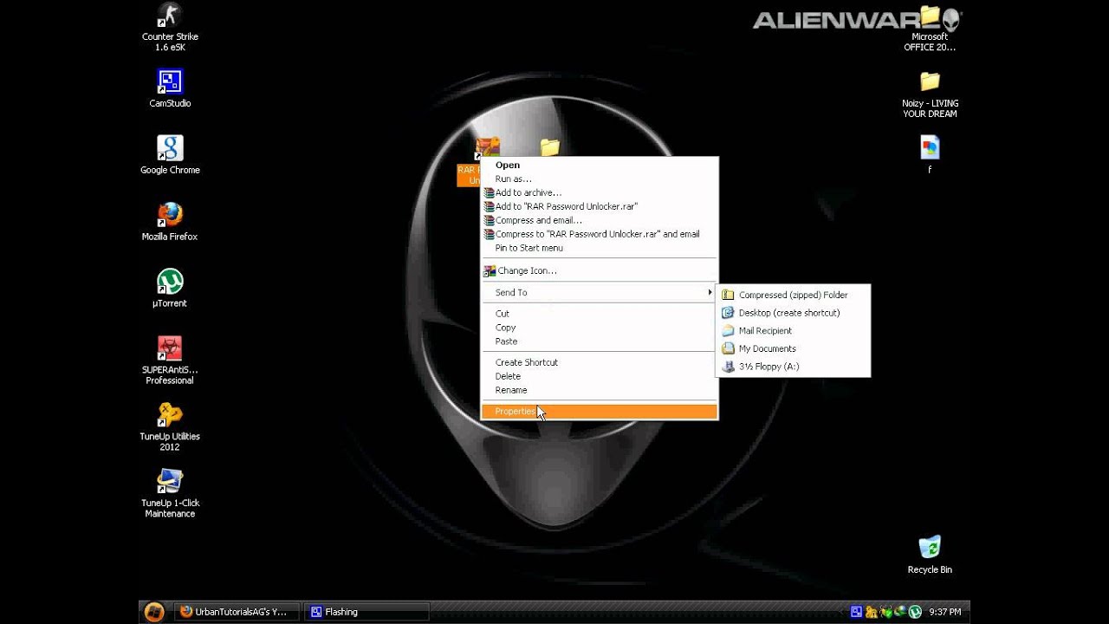This screenshot has height=624, width=1109.
Task: Open Properties from the context menu
Action: pos(600,412)
